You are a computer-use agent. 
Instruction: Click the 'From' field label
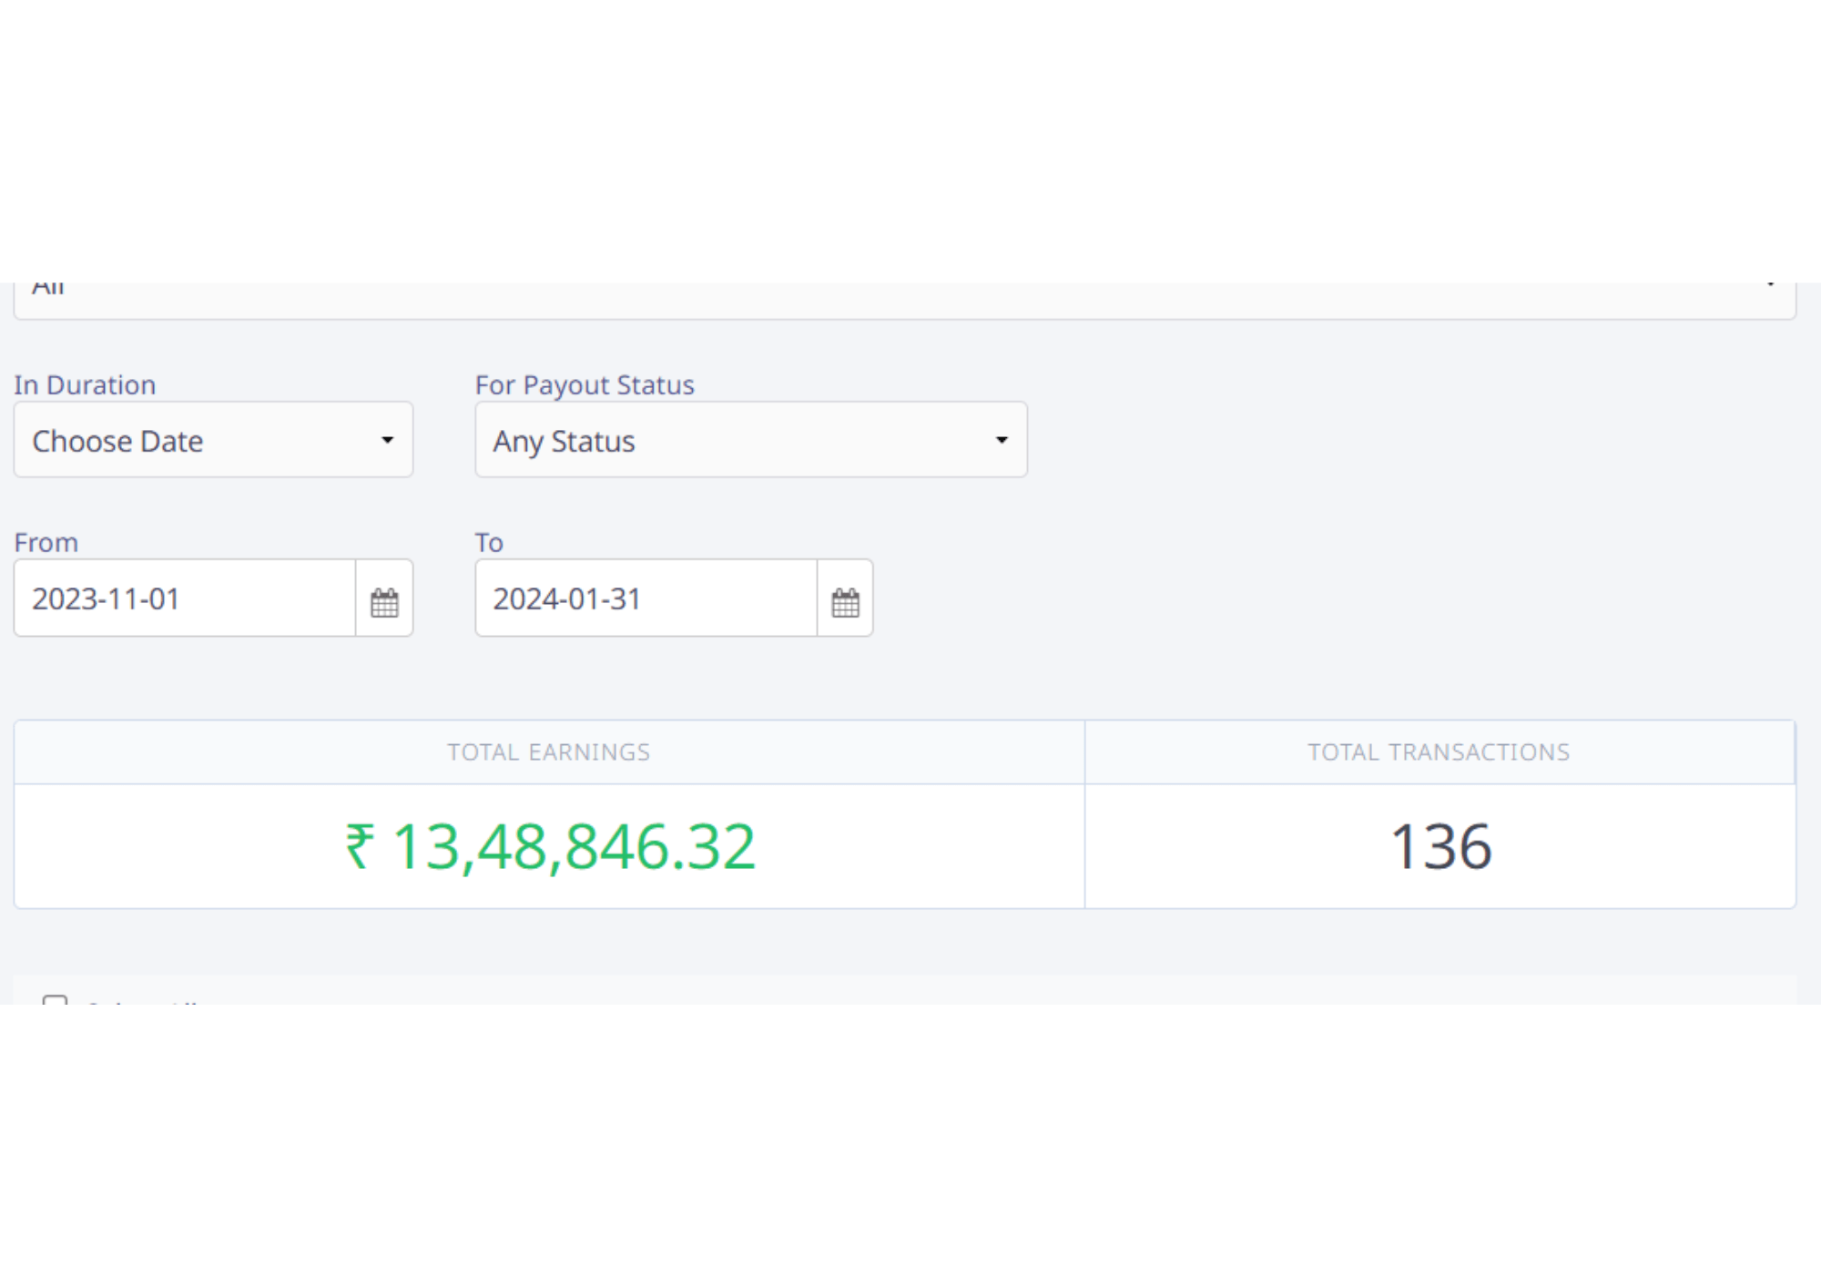(x=46, y=543)
